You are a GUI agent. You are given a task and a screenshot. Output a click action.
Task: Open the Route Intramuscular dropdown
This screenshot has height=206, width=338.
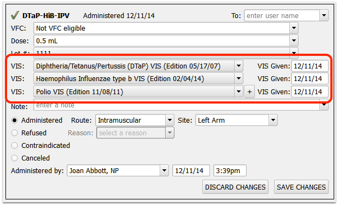click(170, 120)
